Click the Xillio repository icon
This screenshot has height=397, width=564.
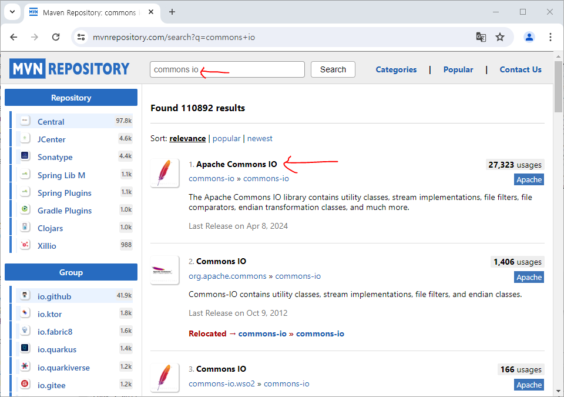25,245
